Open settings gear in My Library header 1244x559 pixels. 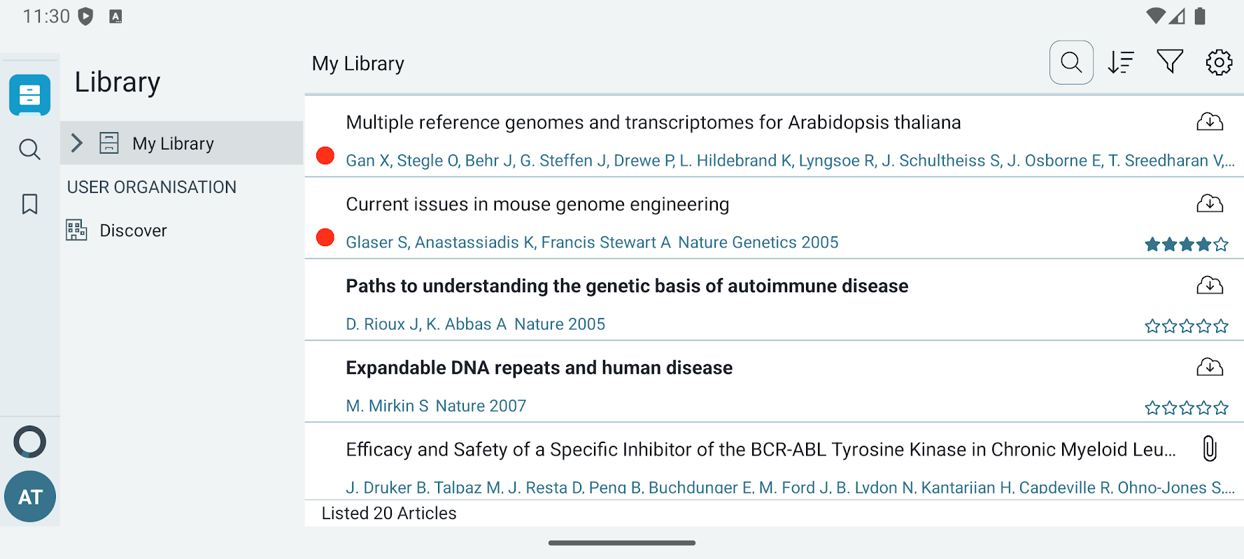point(1219,62)
